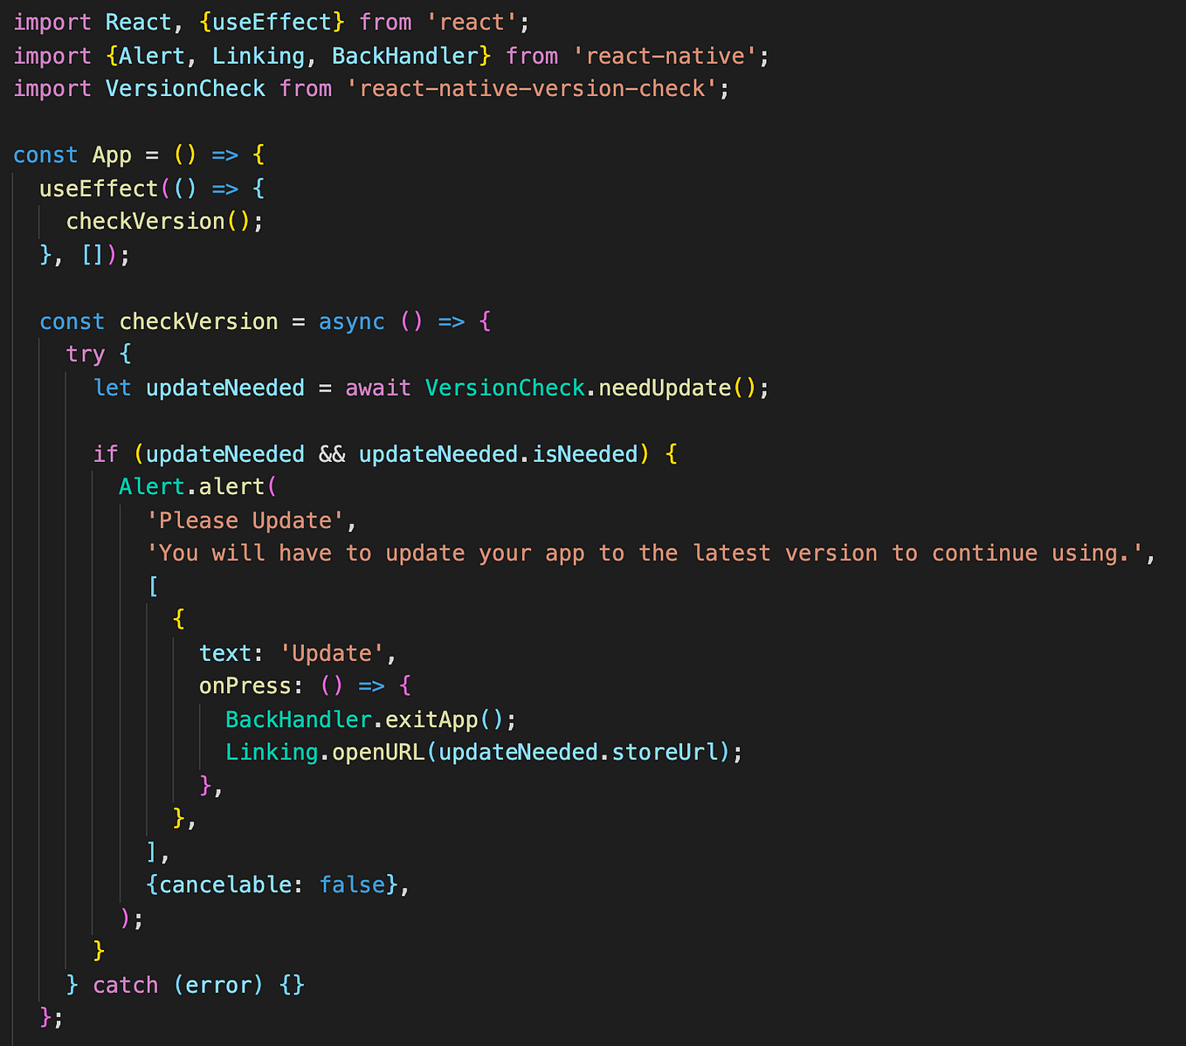
Task: Click the catch keyword
Action: (125, 985)
